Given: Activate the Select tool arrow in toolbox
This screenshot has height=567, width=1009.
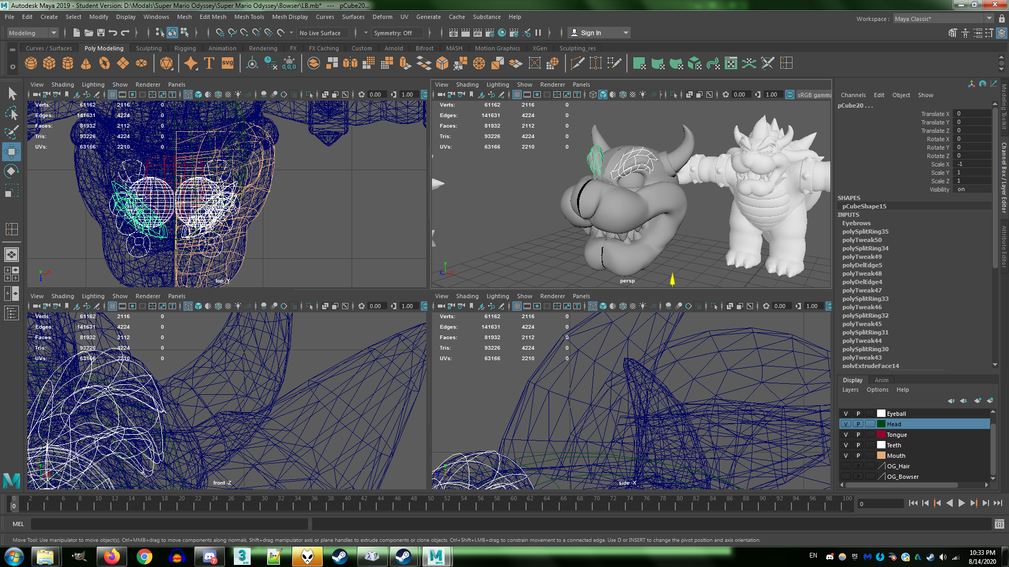Looking at the screenshot, I should click(x=12, y=94).
